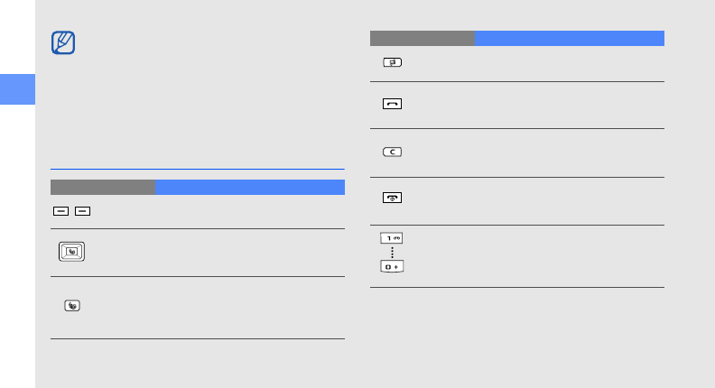Click the left softkey icon

point(60,210)
